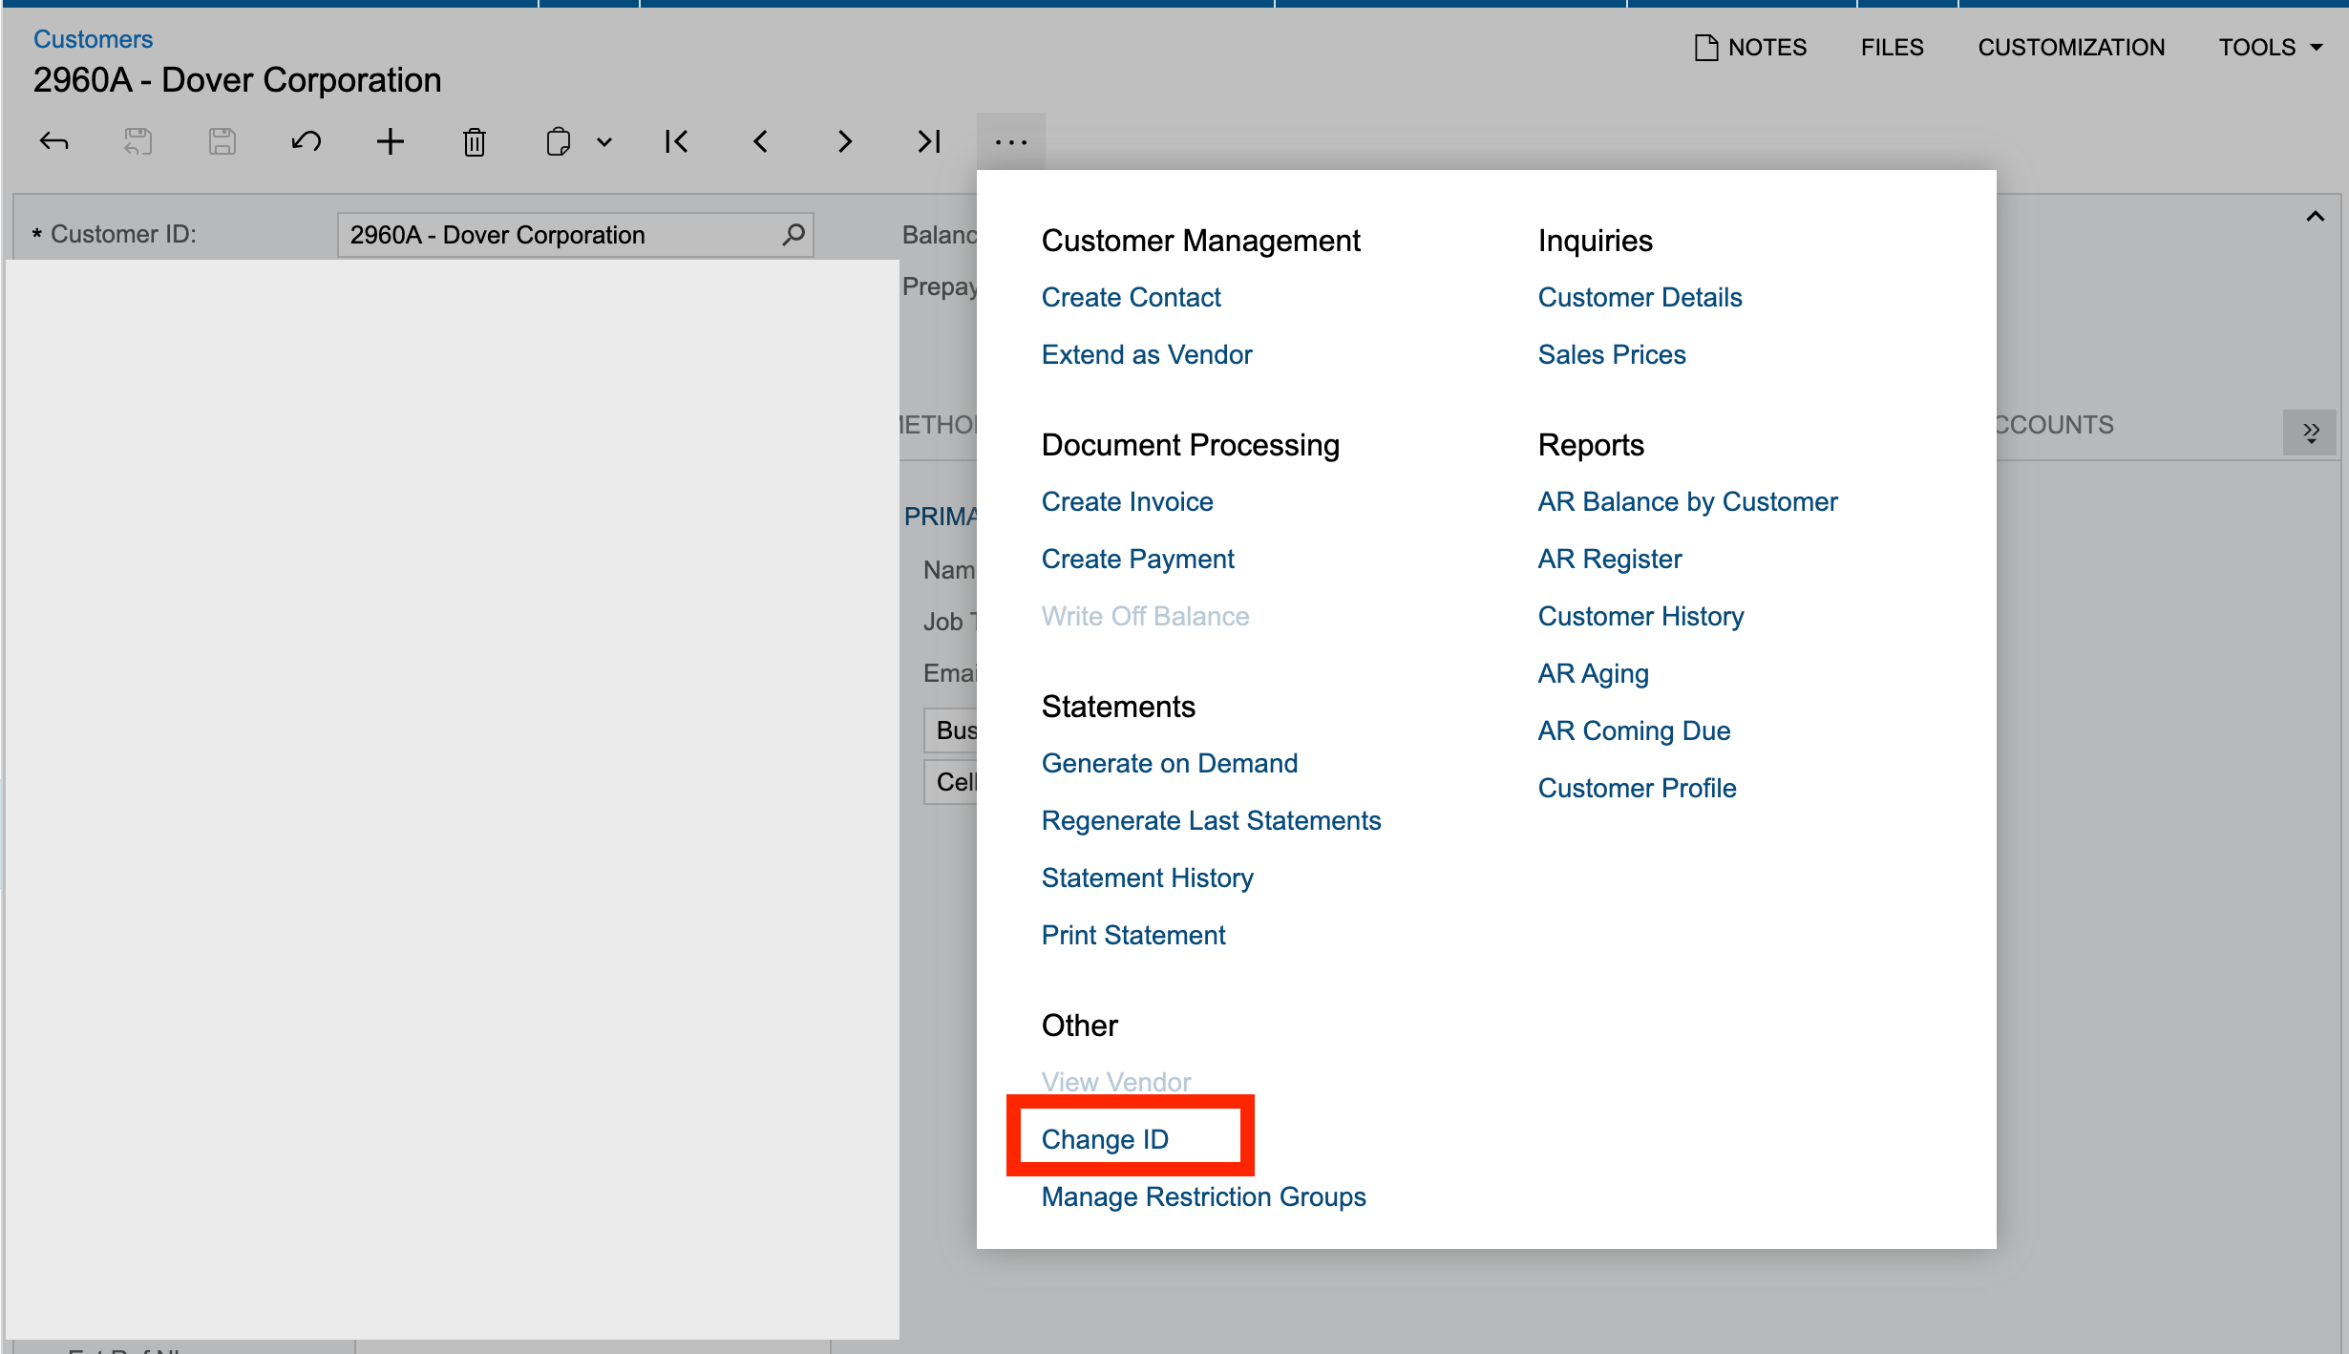Choose Print Statement
This screenshot has width=2349, height=1354.
pyautogui.click(x=1133, y=935)
